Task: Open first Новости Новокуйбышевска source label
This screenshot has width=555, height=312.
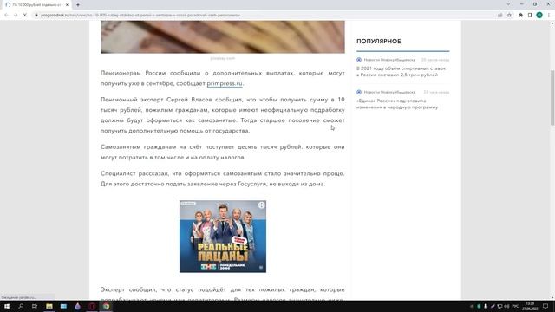Action: pyautogui.click(x=389, y=60)
